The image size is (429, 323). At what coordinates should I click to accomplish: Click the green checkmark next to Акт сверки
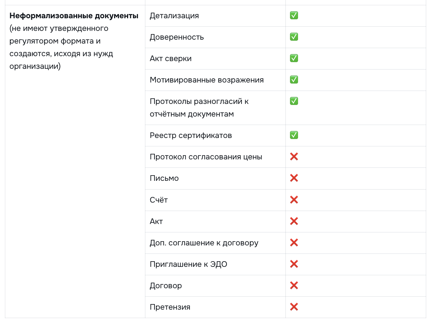coord(294,58)
